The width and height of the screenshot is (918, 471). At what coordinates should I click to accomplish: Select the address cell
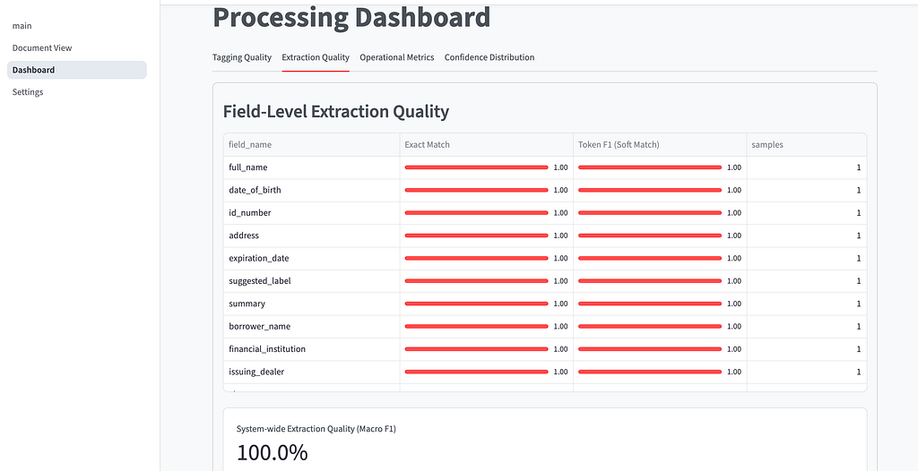[311, 235]
